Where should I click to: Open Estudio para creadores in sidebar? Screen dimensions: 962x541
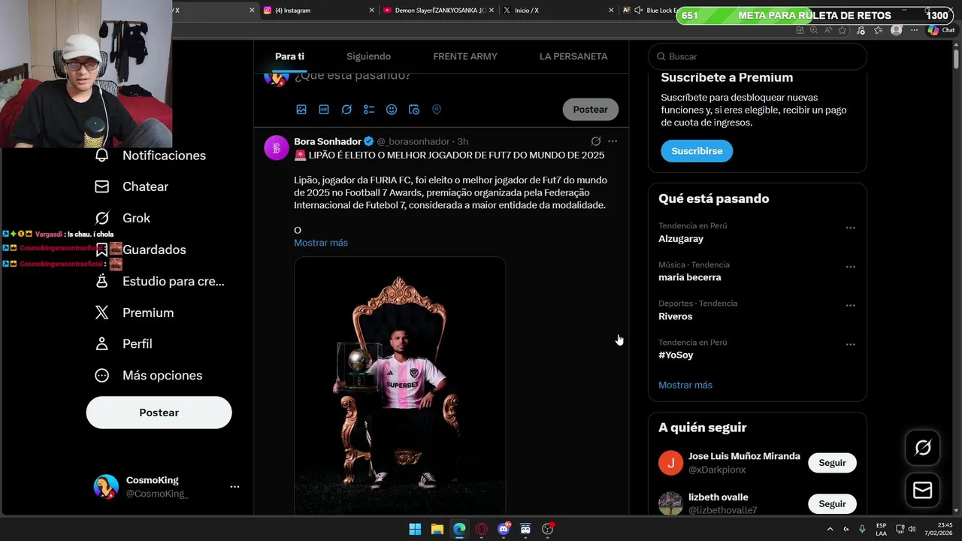[159, 281]
